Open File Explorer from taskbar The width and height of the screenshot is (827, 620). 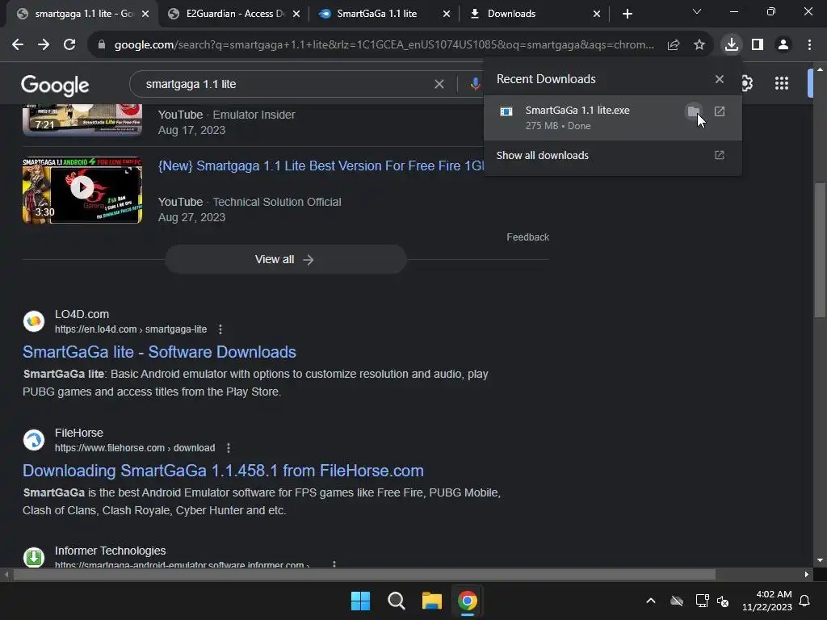coord(431,601)
